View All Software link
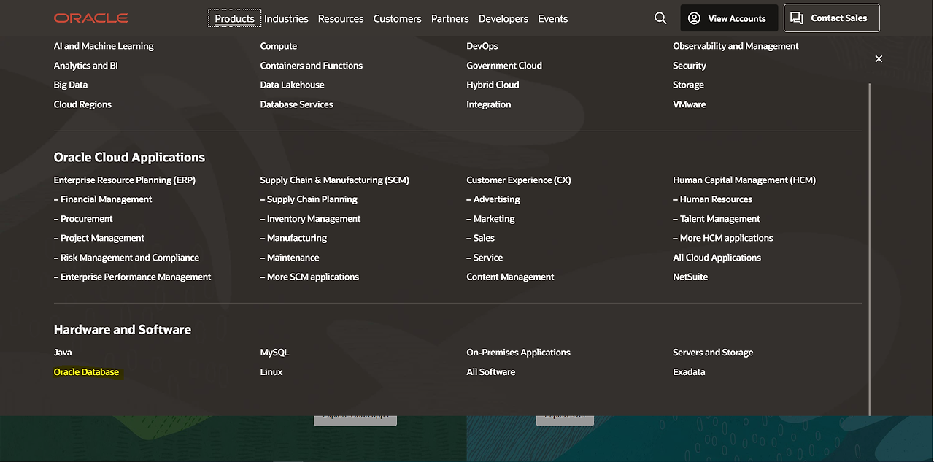934x462 pixels. point(491,372)
